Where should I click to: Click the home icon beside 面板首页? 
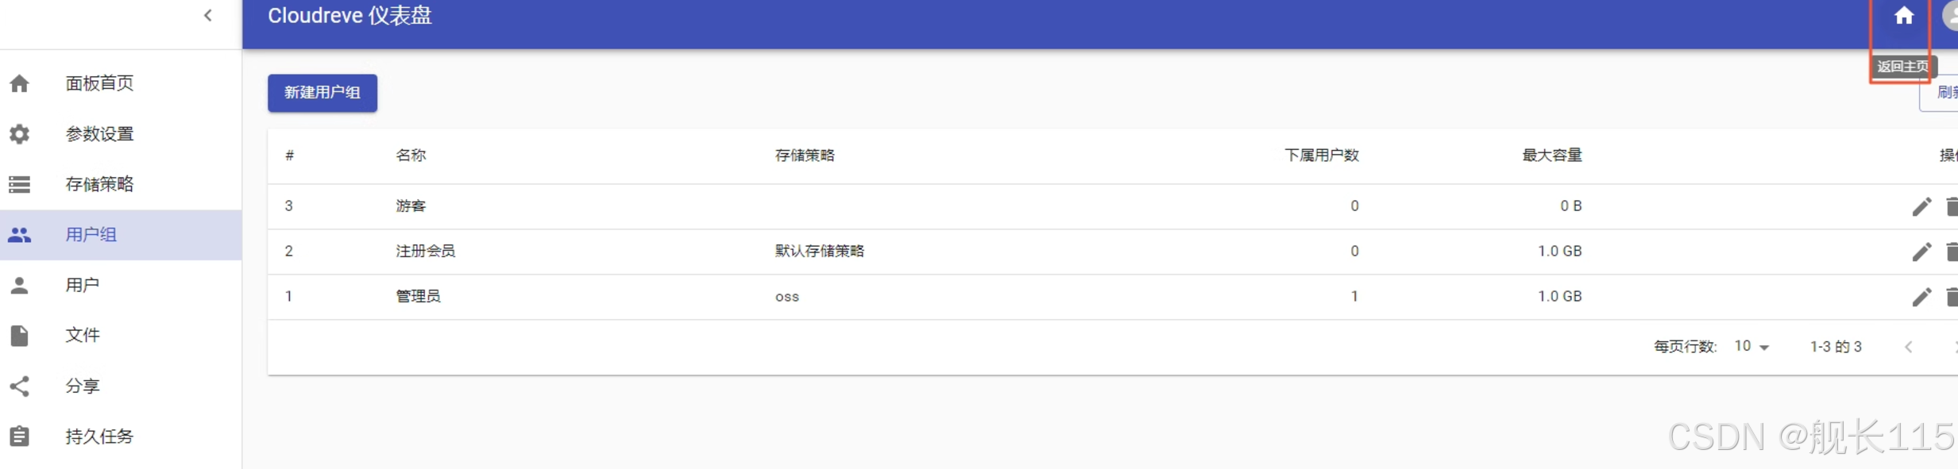coord(20,83)
